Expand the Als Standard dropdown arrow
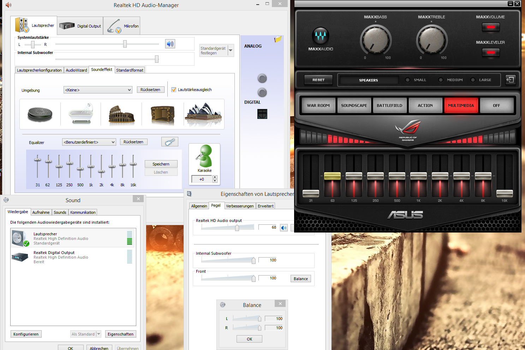Viewport: 525px width, 350px height. pos(99,334)
